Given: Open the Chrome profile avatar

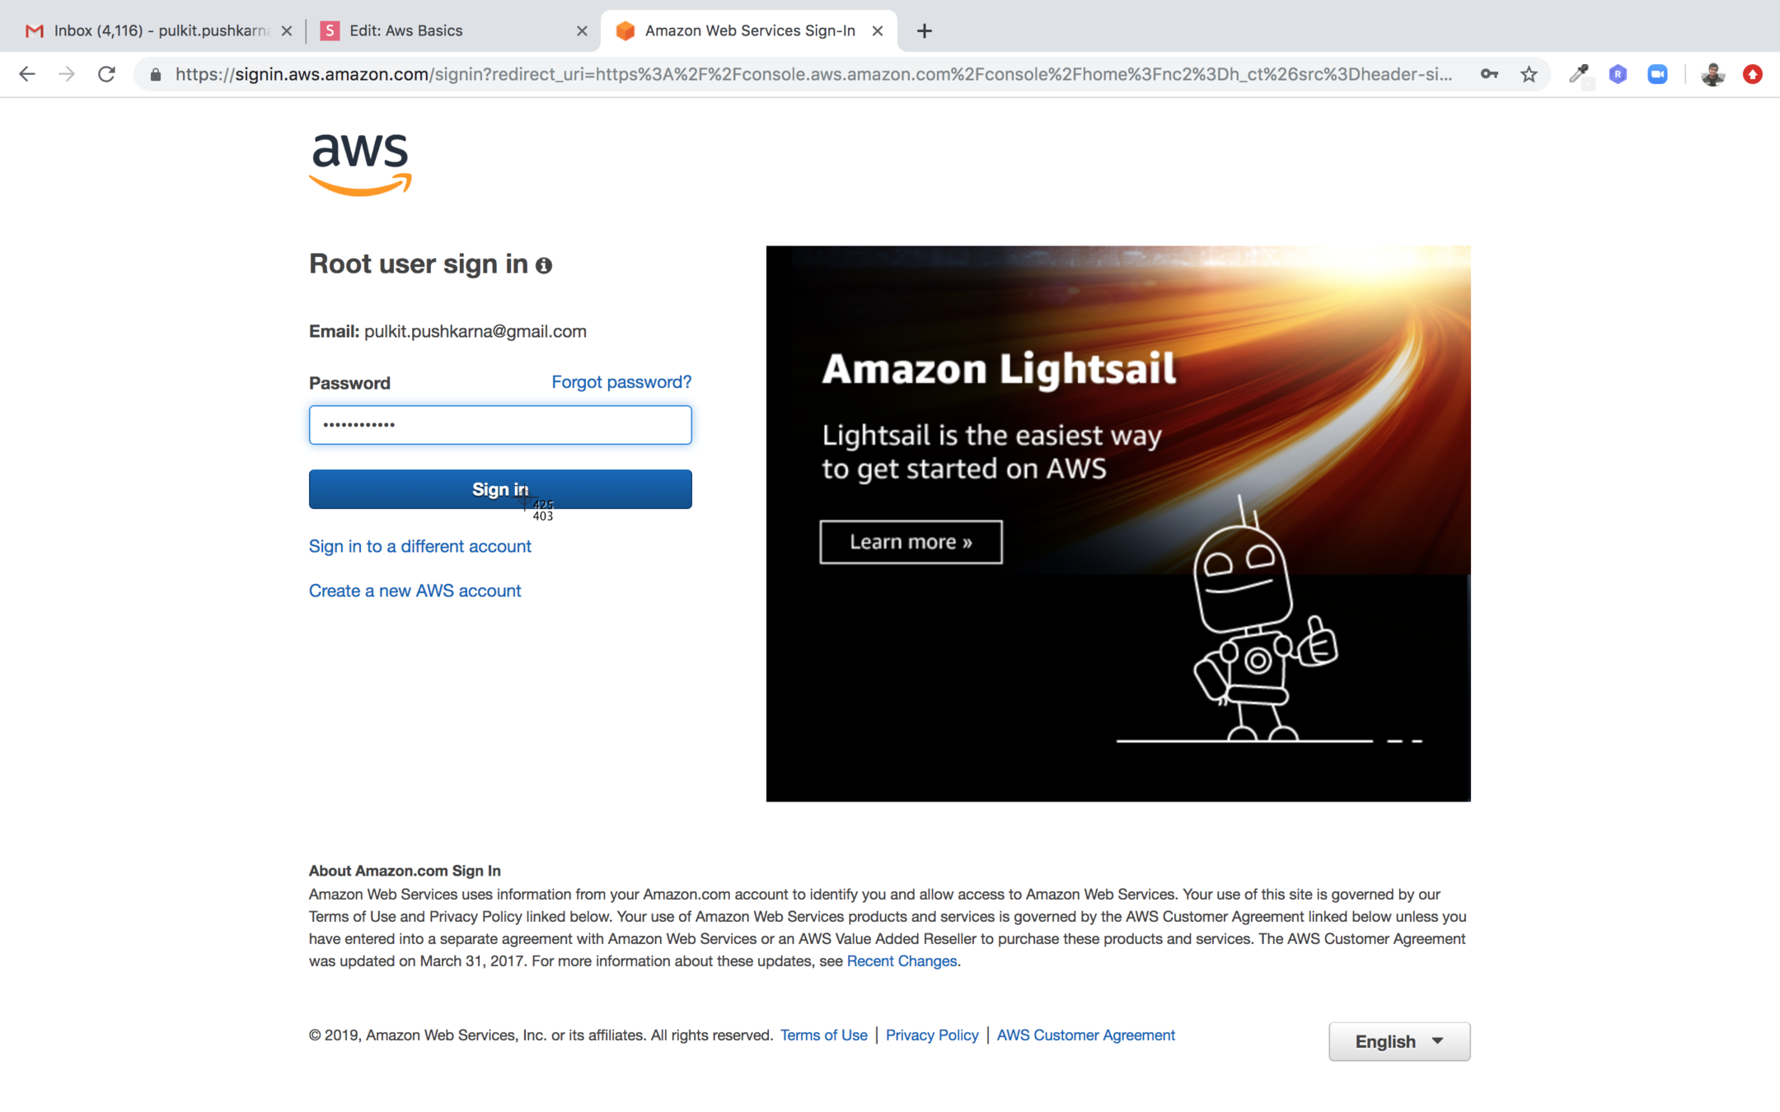Looking at the screenshot, I should 1712,74.
